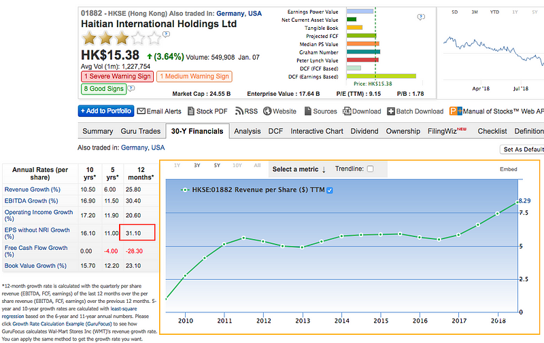Click the Add to Portfolio button
Screen dimensions: 544x343
point(106,111)
